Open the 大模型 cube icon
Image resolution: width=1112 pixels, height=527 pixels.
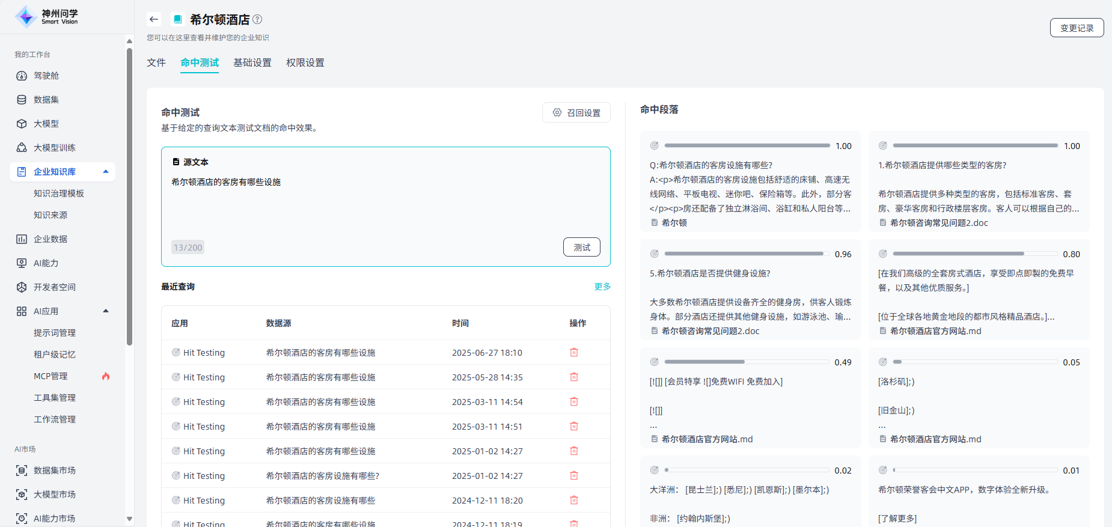(22, 124)
